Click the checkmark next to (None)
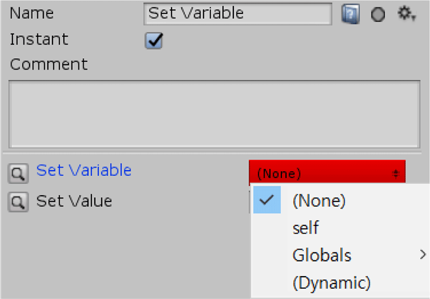Screen dimensions: 430x299 [x=267, y=200]
